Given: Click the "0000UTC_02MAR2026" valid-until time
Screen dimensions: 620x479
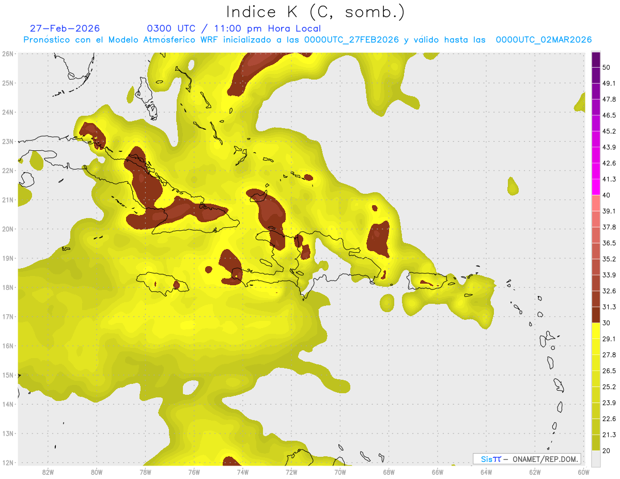Looking at the screenshot, I should point(544,40).
